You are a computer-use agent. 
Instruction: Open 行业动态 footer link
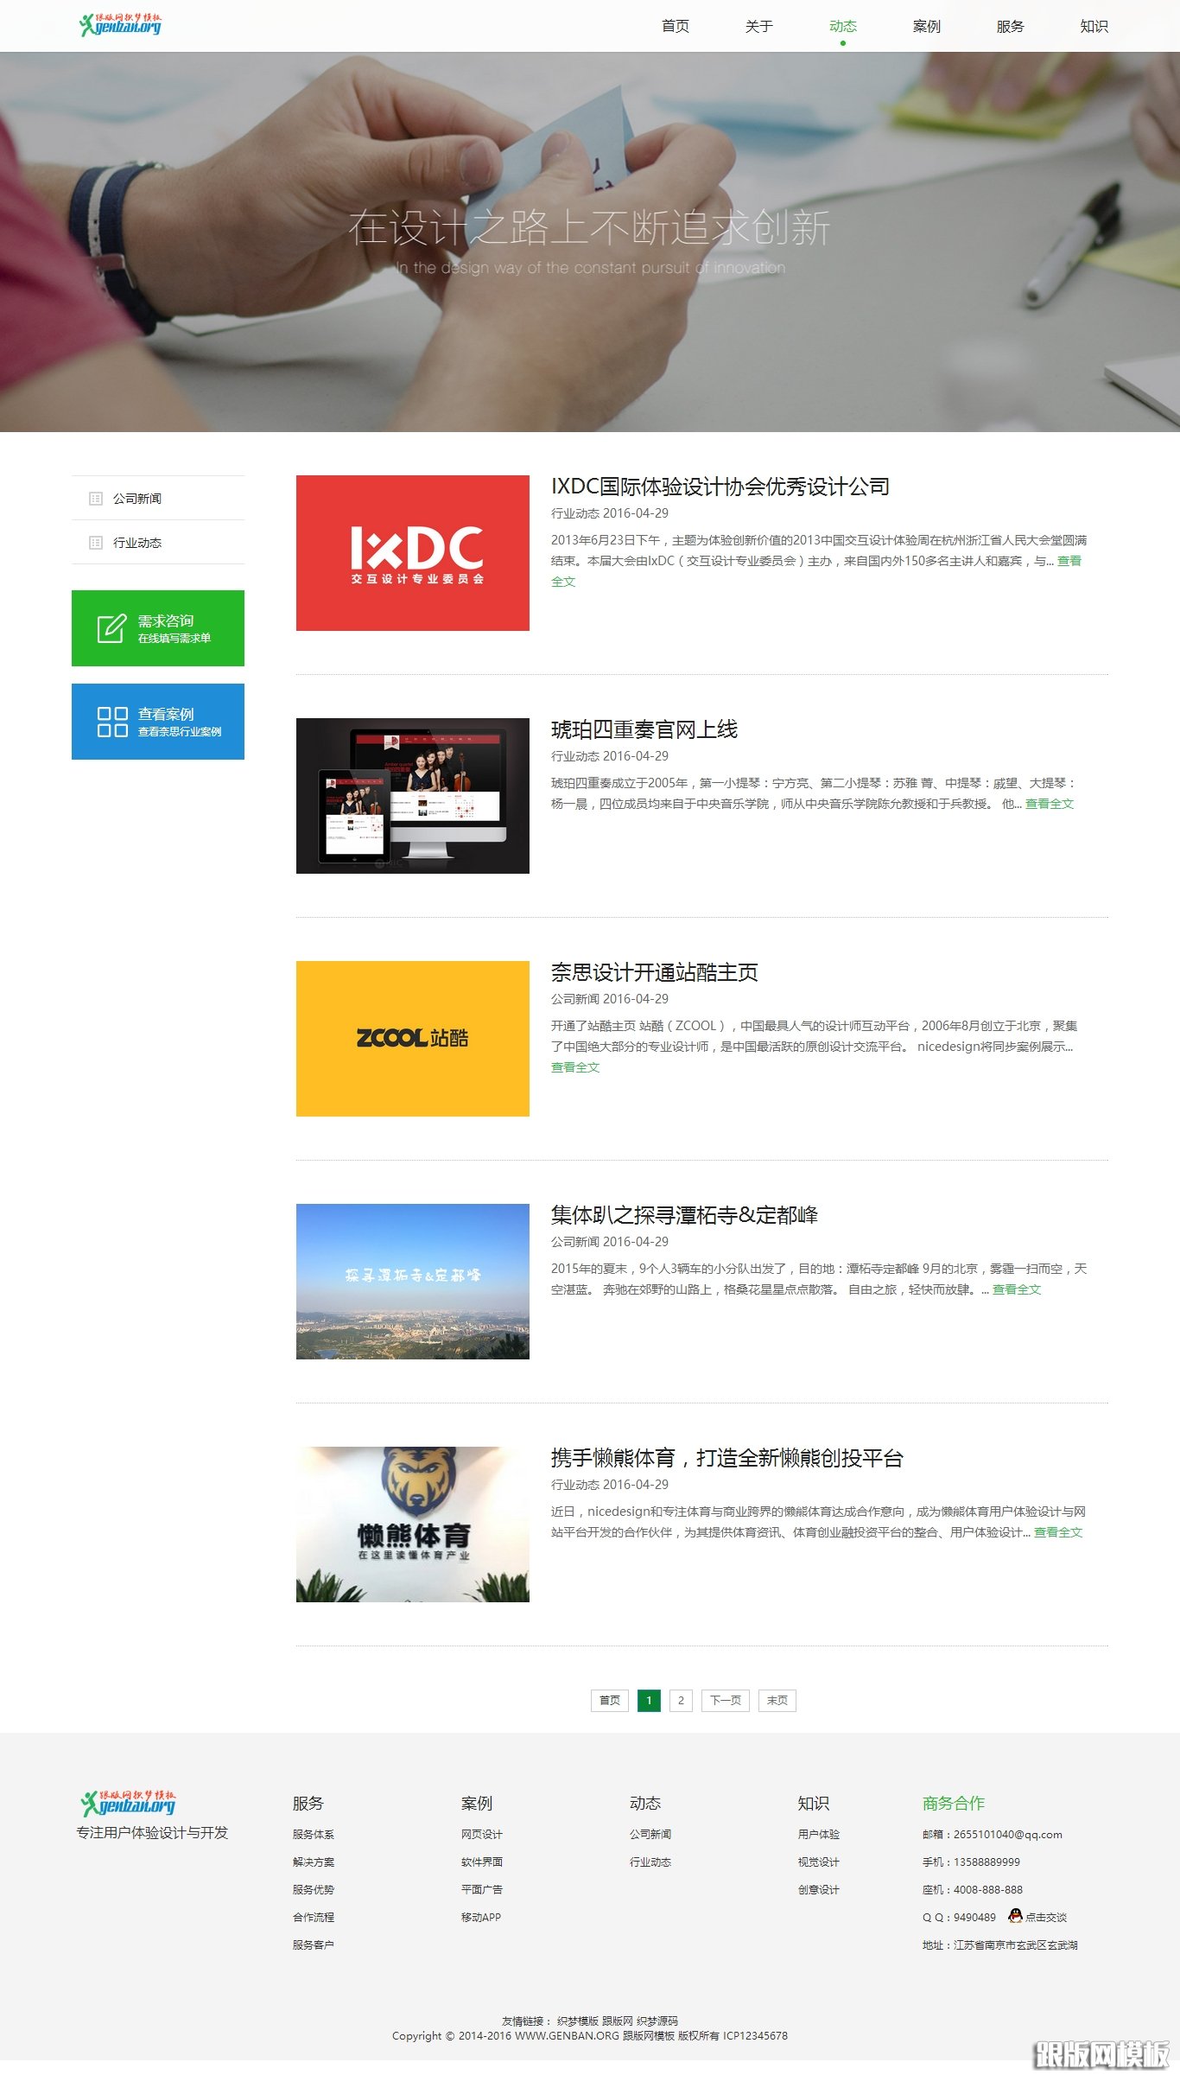coord(650,1862)
